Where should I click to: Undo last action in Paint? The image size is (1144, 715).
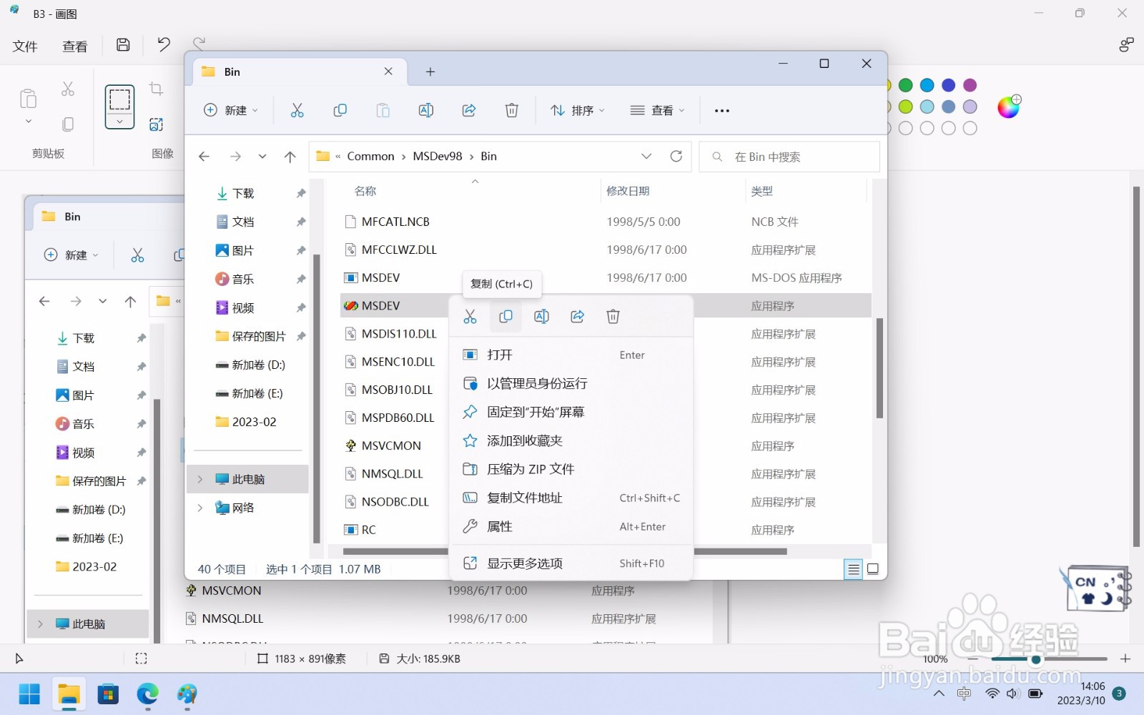(164, 45)
